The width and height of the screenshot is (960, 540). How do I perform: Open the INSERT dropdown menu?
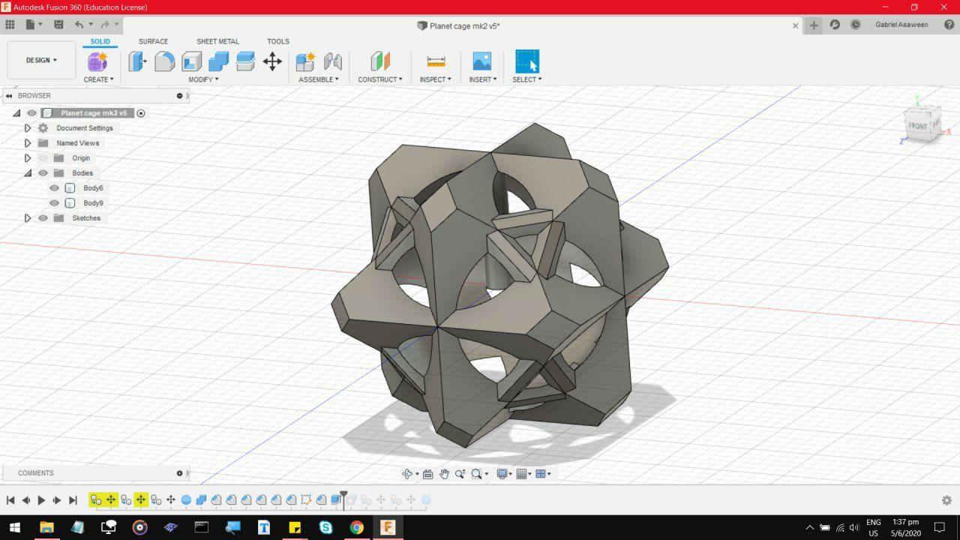(483, 79)
